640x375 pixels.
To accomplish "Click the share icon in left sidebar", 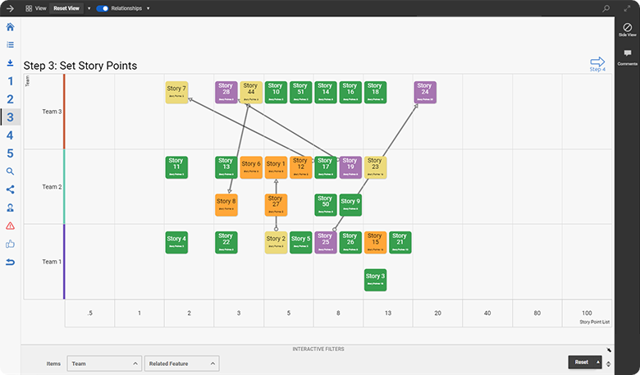I will (10, 190).
